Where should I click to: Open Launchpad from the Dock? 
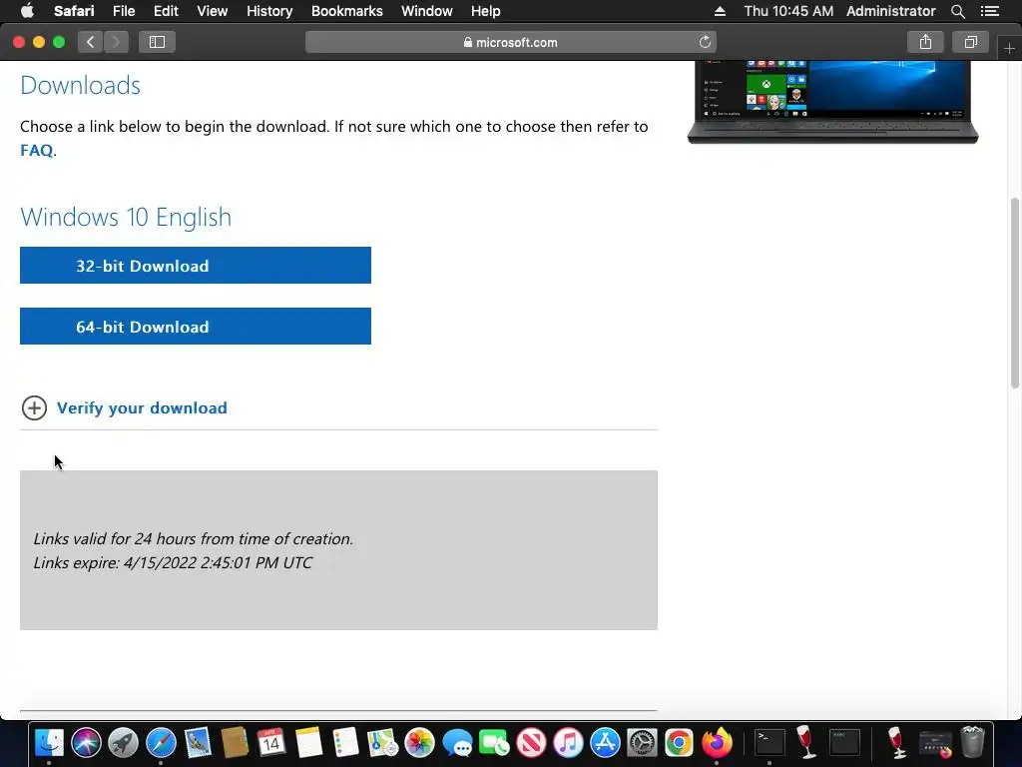click(x=123, y=742)
